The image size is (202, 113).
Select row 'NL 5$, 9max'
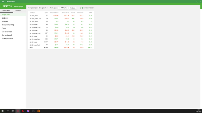point(61,36)
